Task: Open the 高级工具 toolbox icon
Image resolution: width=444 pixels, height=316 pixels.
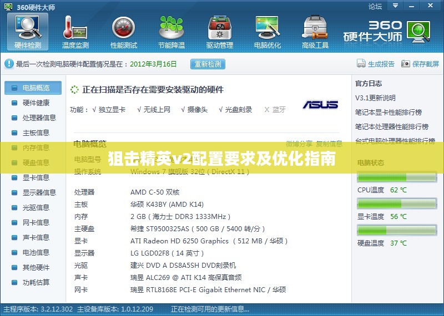Action: [x=315, y=32]
